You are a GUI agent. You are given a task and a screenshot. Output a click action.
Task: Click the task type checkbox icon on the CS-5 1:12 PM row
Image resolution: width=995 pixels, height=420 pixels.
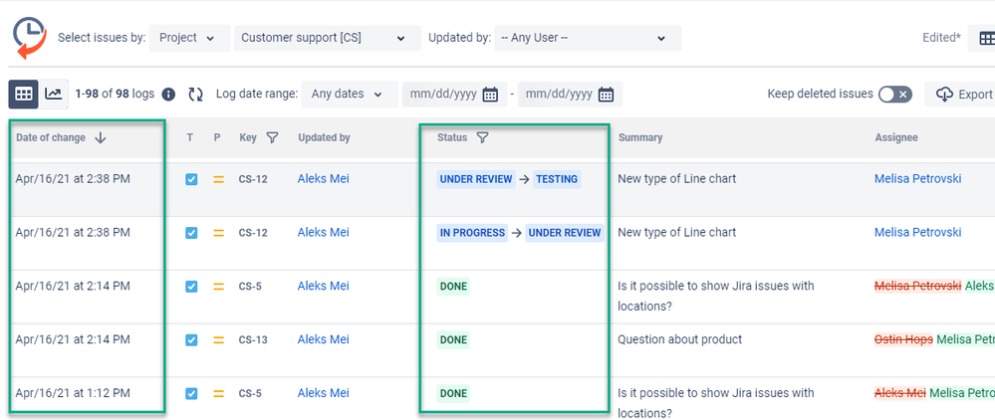(191, 394)
